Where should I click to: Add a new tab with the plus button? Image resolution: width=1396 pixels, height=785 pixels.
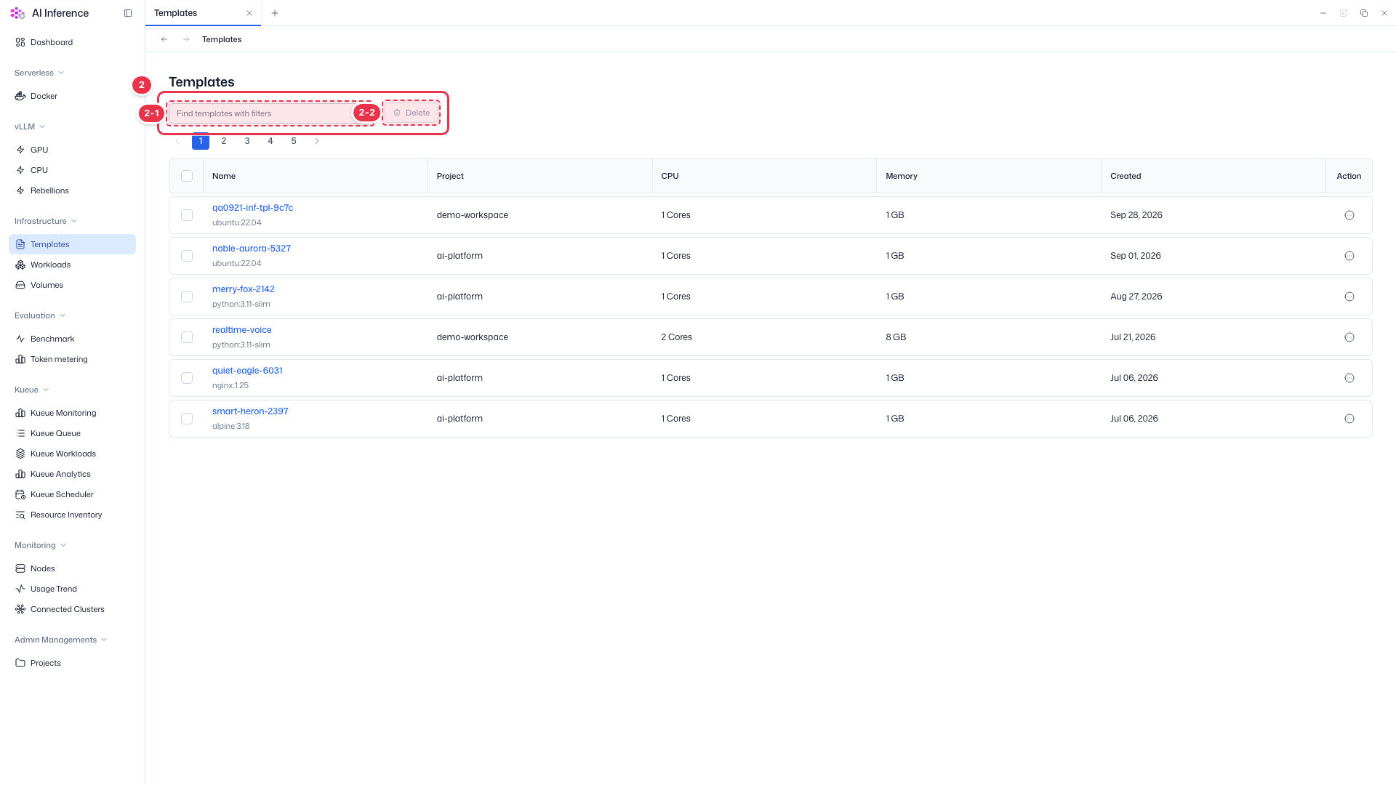[275, 13]
